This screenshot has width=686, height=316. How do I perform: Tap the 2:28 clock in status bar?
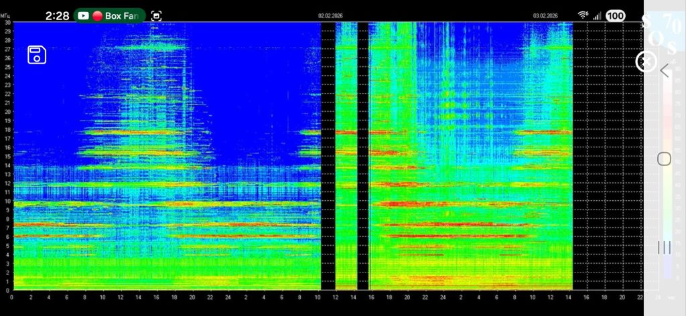57,15
